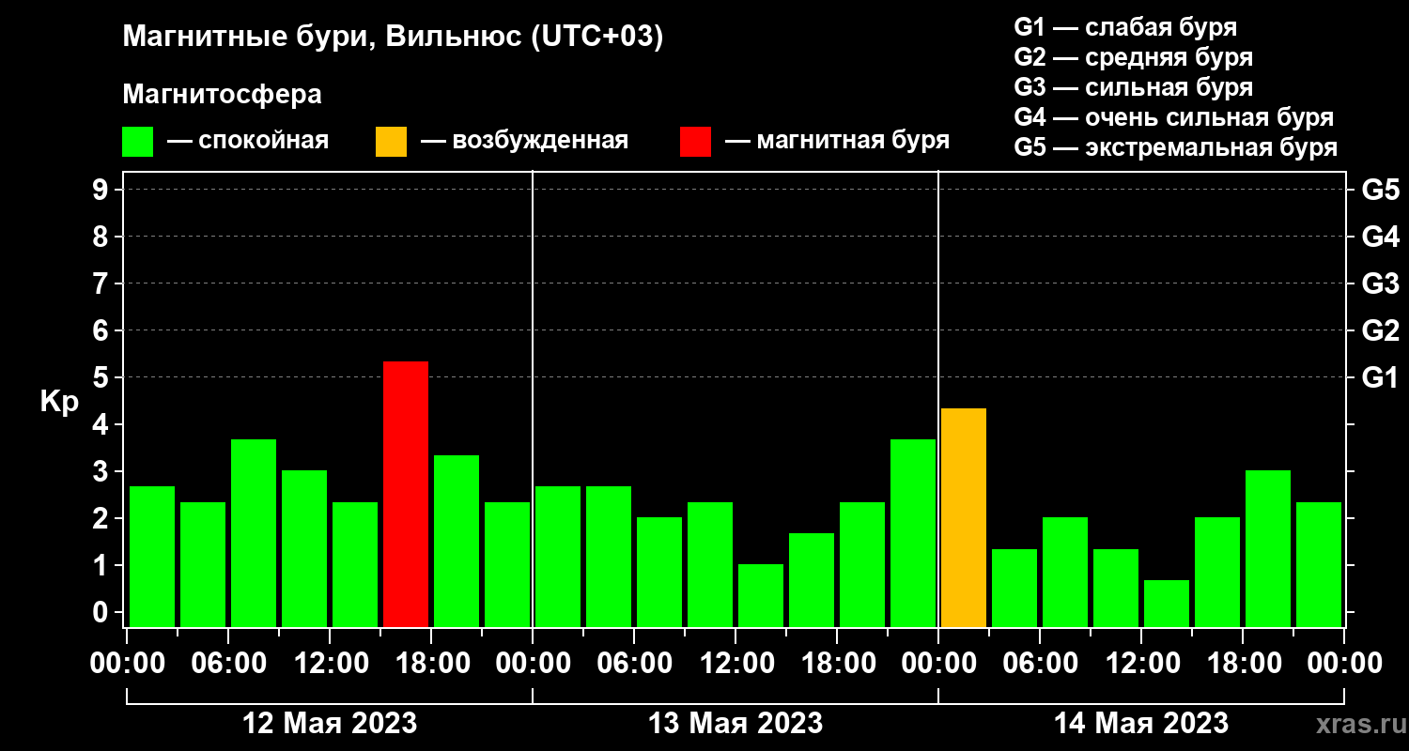
Task: Click the last green bar of 13 May
Action: [x=913, y=533]
